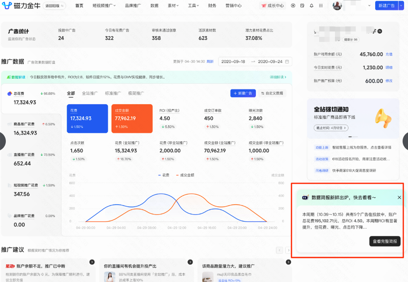408x282 pixels.
Task: Switch to 极简推广 tab
Action: point(136,93)
